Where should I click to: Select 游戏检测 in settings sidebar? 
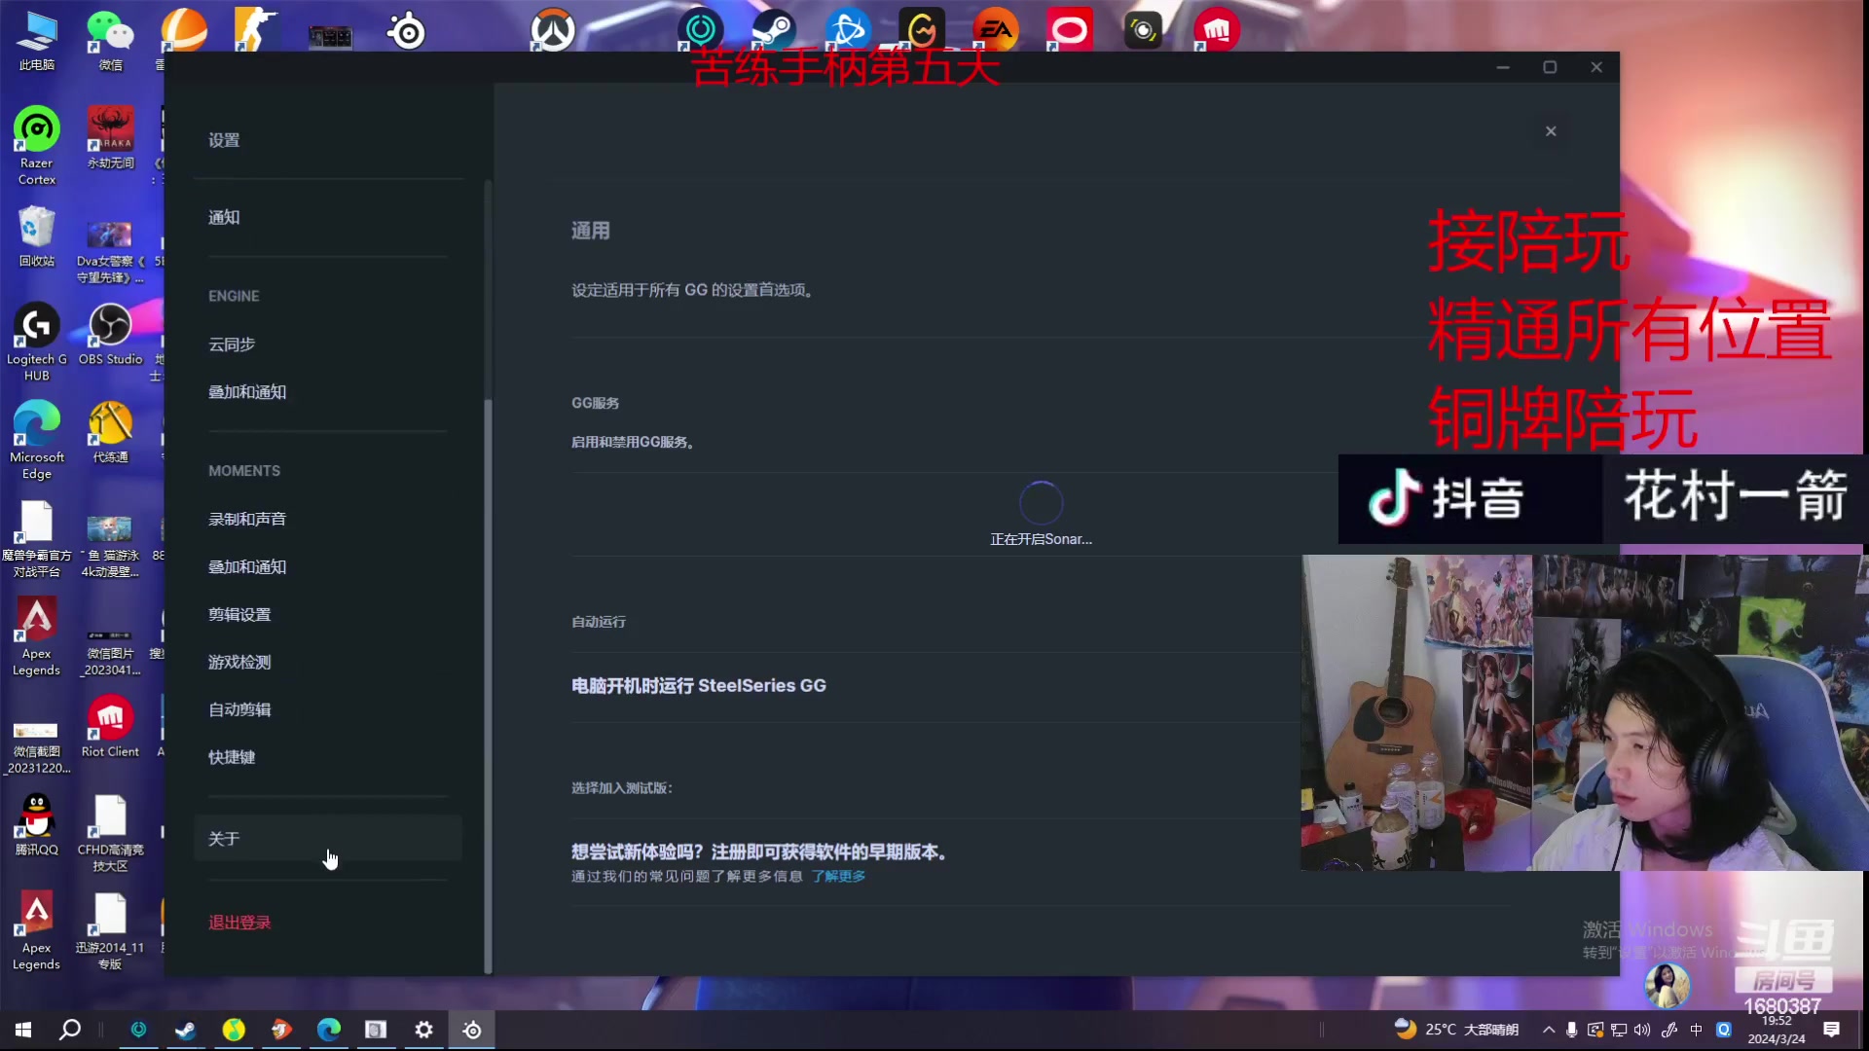(239, 662)
